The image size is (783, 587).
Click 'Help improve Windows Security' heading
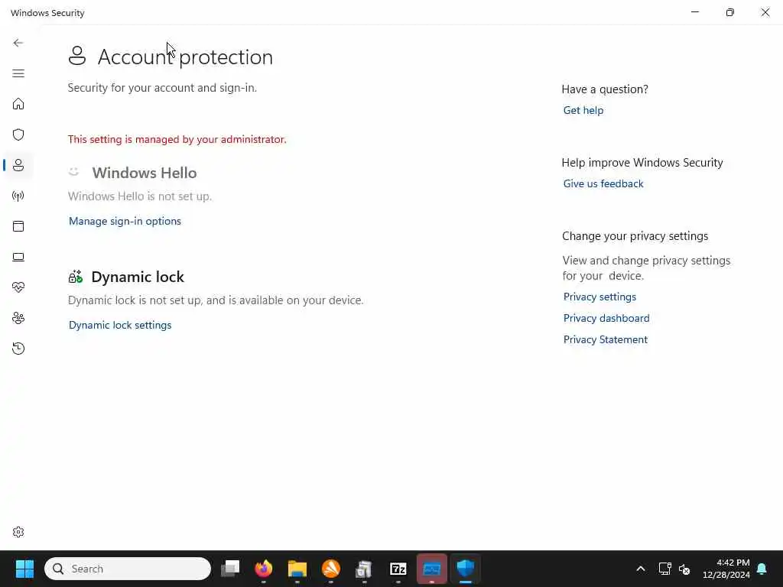coord(642,163)
